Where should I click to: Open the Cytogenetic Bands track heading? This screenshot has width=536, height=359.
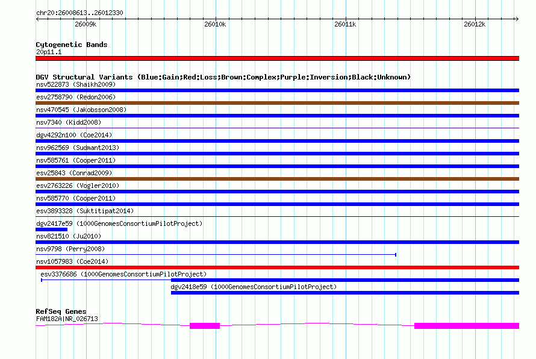(x=72, y=45)
